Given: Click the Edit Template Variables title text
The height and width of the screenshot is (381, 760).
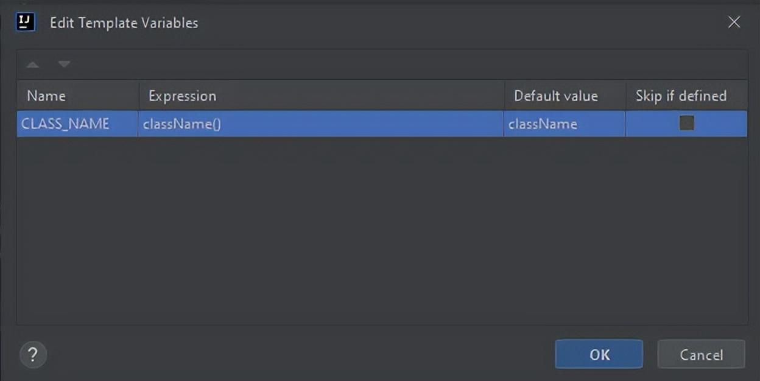Looking at the screenshot, I should (x=124, y=23).
